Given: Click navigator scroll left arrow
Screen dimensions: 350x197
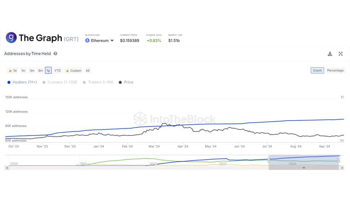Looking at the screenshot, I should tap(7, 168).
